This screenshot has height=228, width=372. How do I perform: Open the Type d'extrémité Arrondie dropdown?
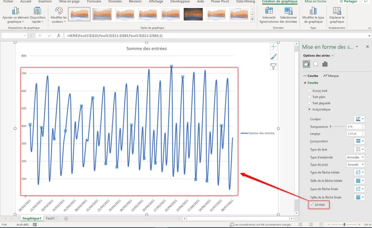pyautogui.click(x=355, y=157)
